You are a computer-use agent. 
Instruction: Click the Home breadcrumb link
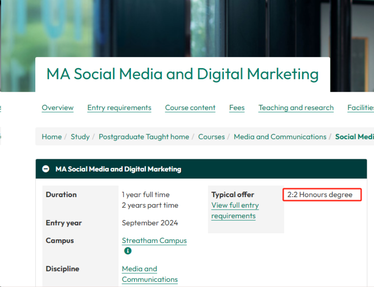click(52, 137)
